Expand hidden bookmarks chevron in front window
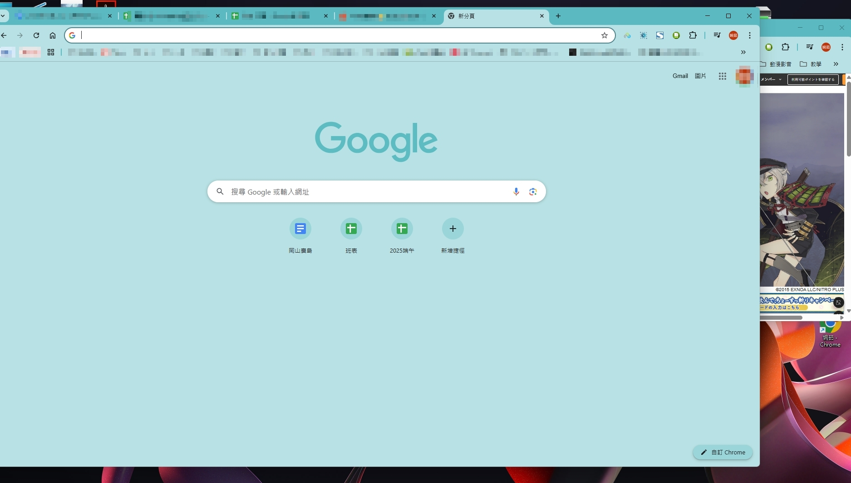Image resolution: width=851 pixels, height=483 pixels. (743, 52)
